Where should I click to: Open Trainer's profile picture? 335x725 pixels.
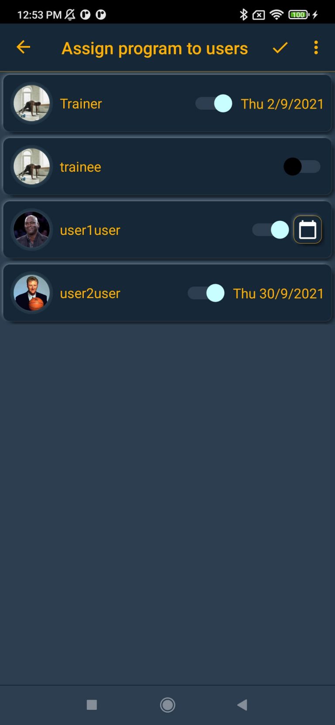[x=31, y=103]
